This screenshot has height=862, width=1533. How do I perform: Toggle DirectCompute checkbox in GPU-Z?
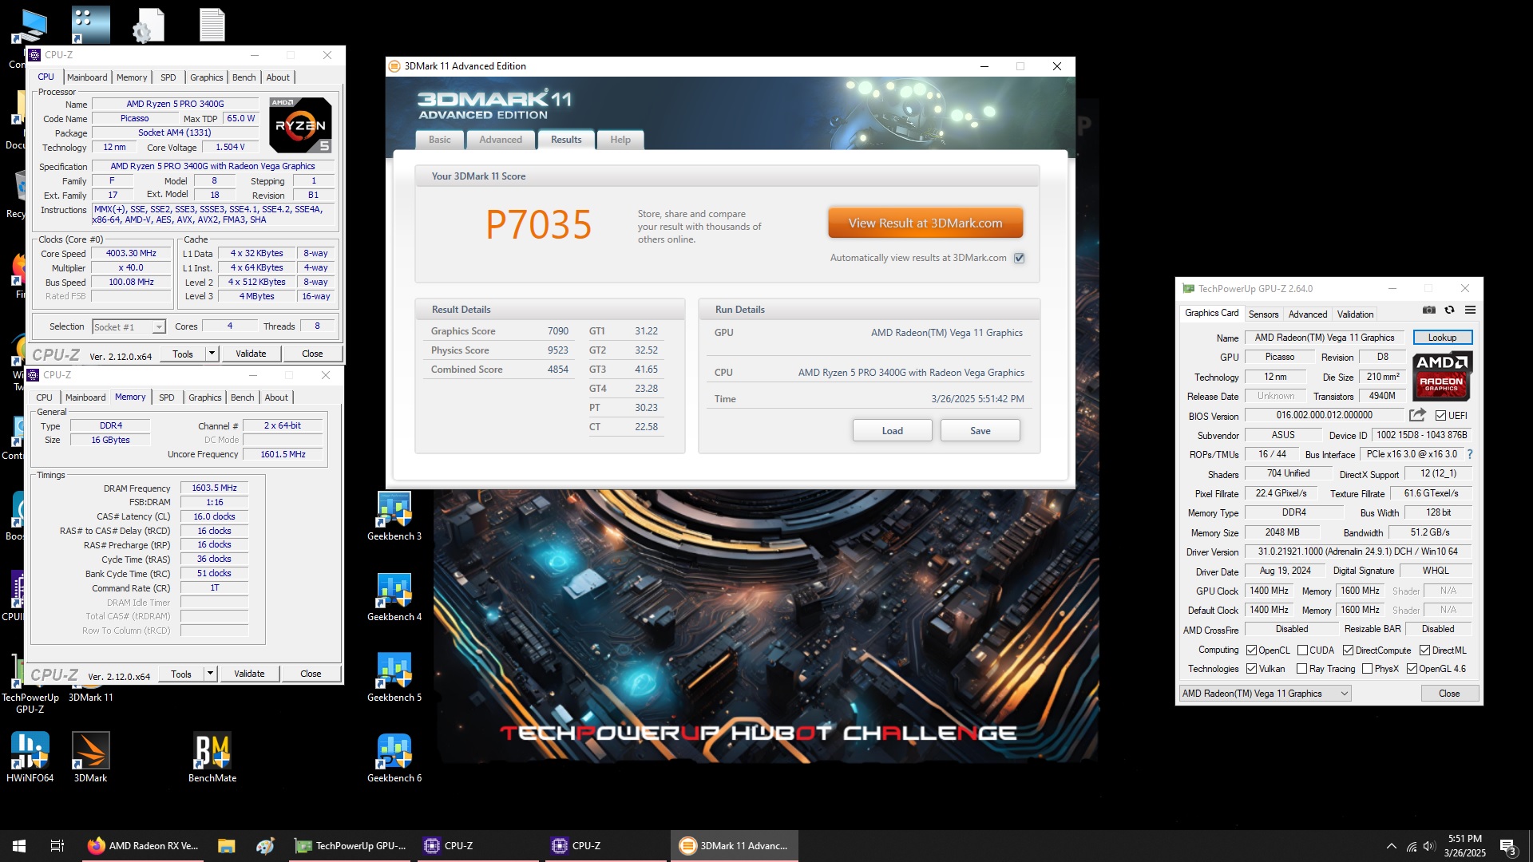(x=1348, y=650)
